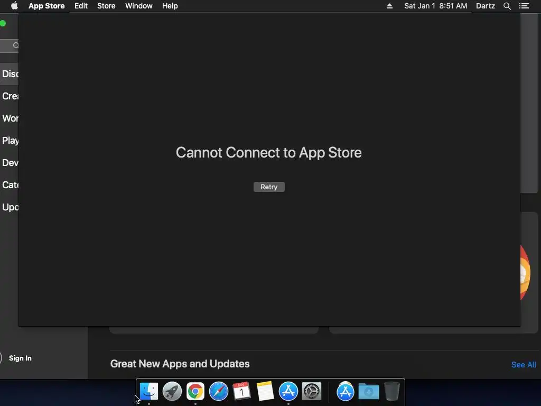
Task: Open Google Chrome from the Dock
Action: (195, 391)
